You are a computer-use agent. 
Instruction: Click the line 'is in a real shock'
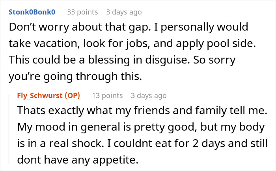pos(142,143)
